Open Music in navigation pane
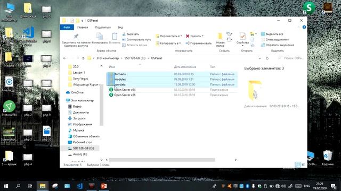341x191 pixels. (x=78, y=131)
